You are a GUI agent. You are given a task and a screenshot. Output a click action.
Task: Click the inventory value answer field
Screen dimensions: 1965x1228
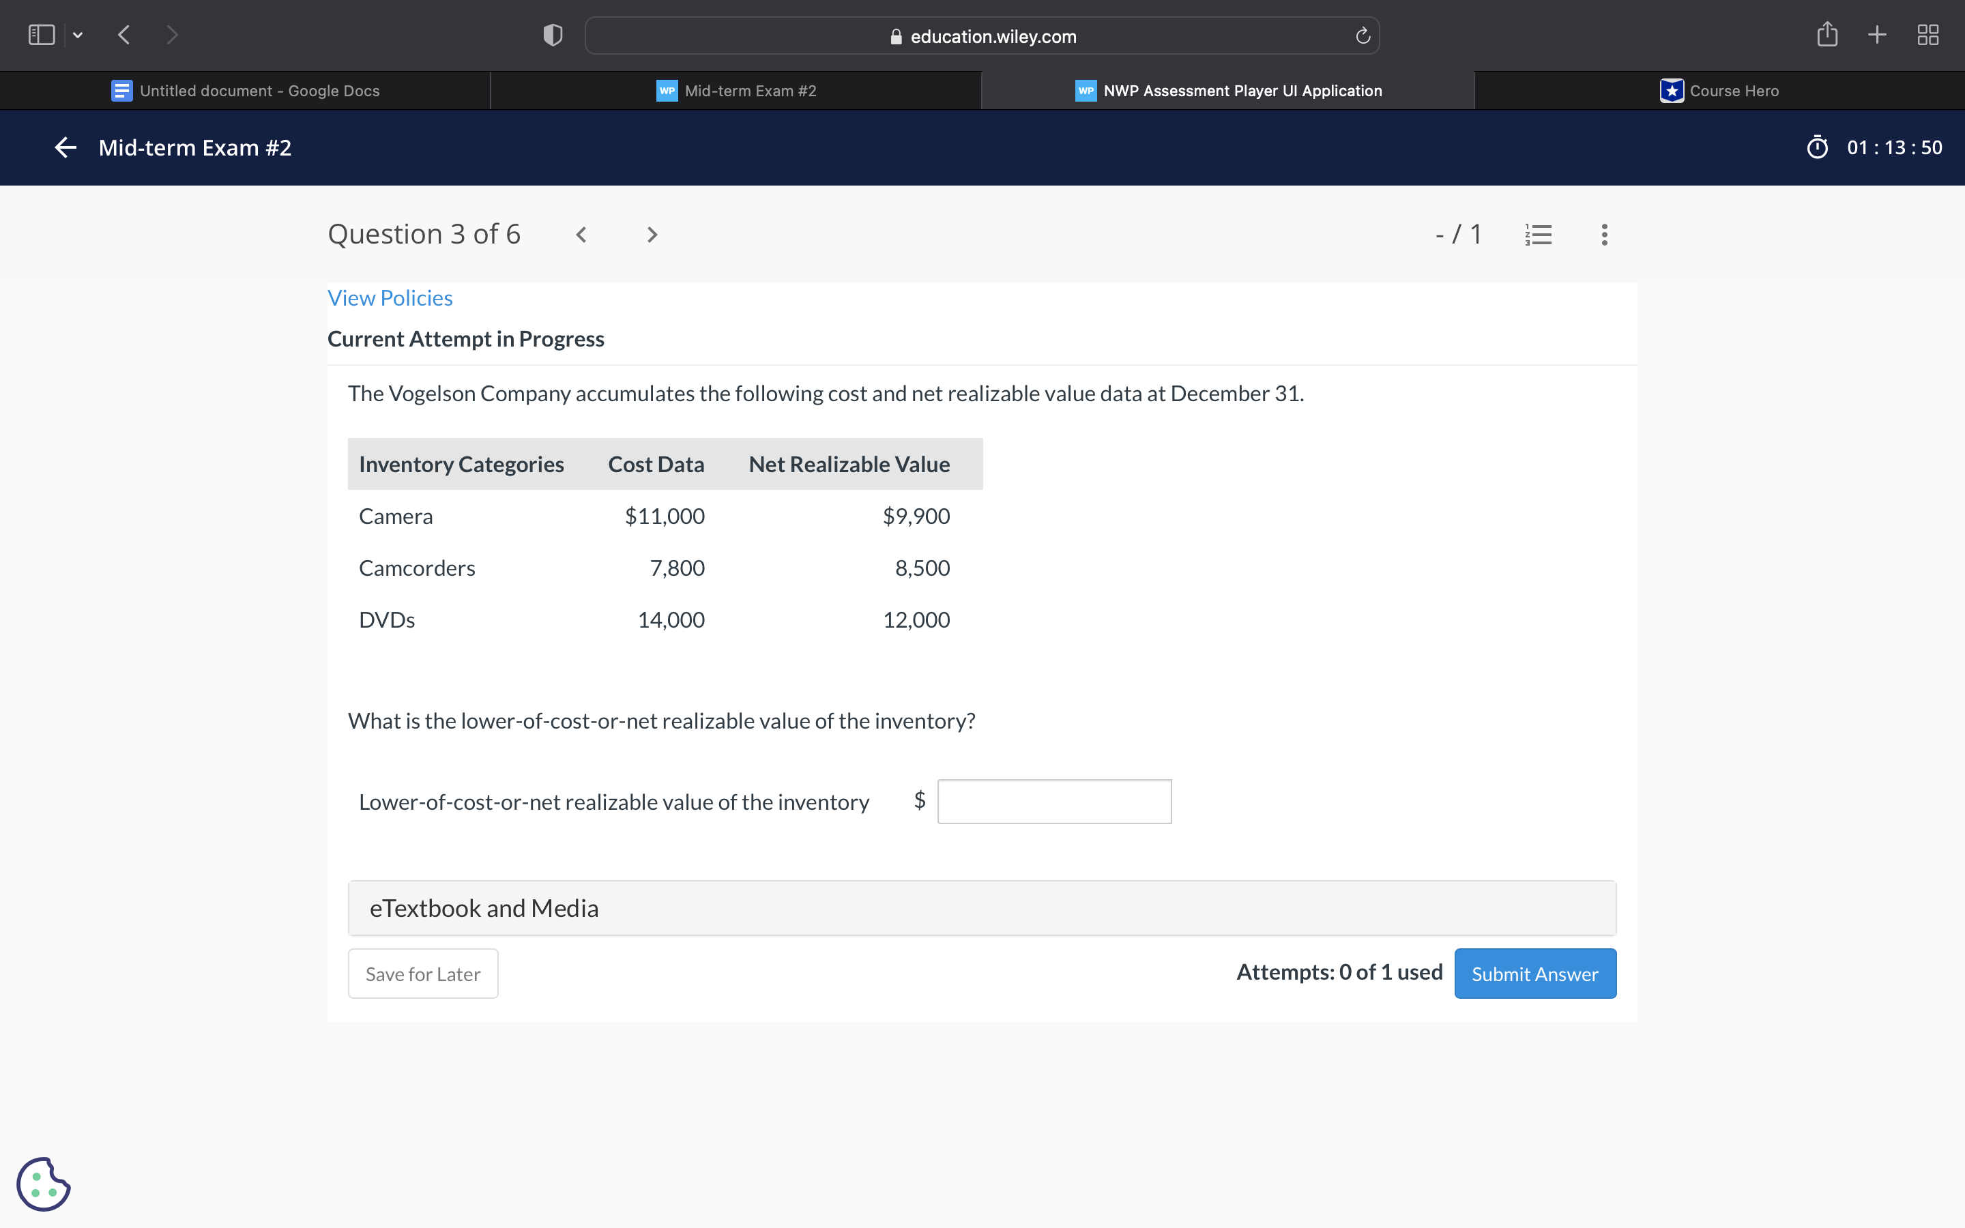pyautogui.click(x=1054, y=802)
